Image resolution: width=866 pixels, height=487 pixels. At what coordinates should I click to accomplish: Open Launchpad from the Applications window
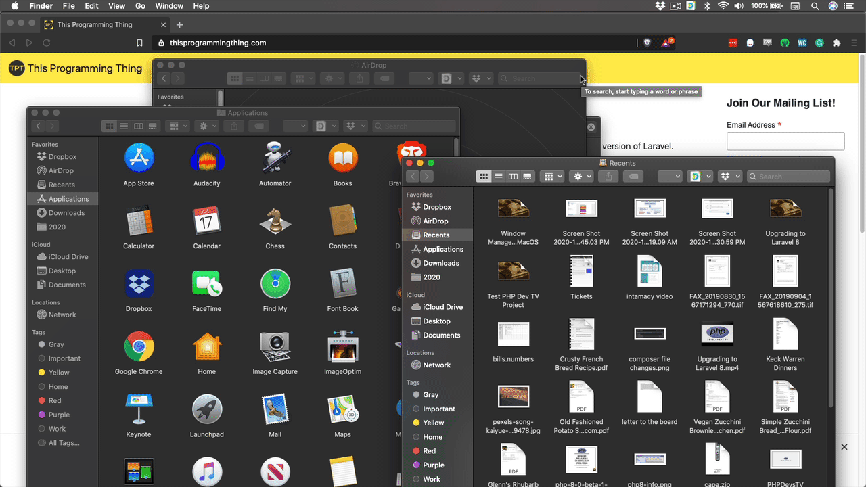click(x=207, y=409)
